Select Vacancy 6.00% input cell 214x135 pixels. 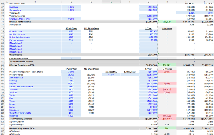click(x=186, y=13)
